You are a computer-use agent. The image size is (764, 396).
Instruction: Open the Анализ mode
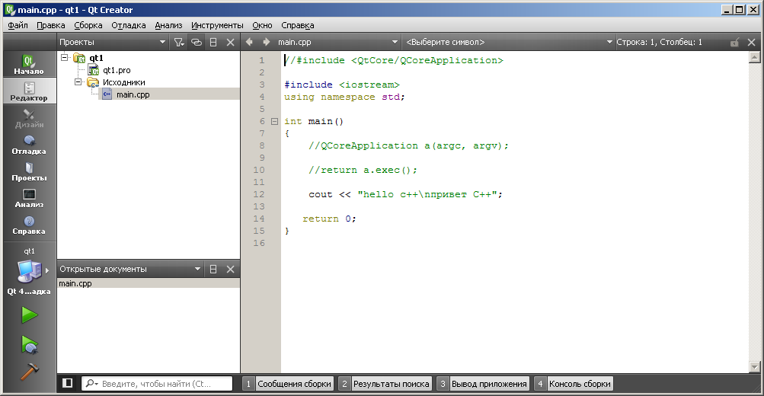point(29,198)
